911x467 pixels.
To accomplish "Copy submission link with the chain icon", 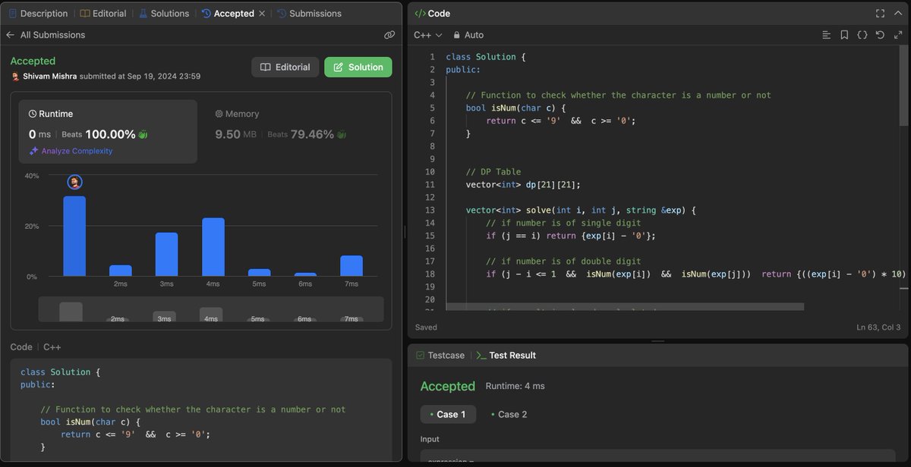I will click(389, 35).
